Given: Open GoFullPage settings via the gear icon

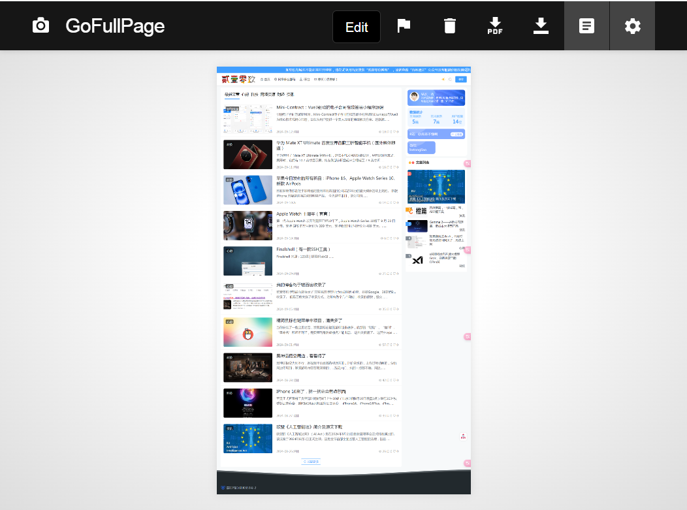Looking at the screenshot, I should [x=632, y=26].
